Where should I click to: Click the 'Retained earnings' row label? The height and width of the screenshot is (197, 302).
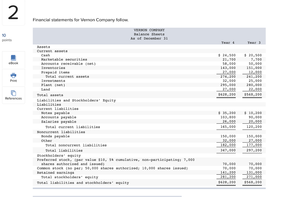click(x=55, y=173)
